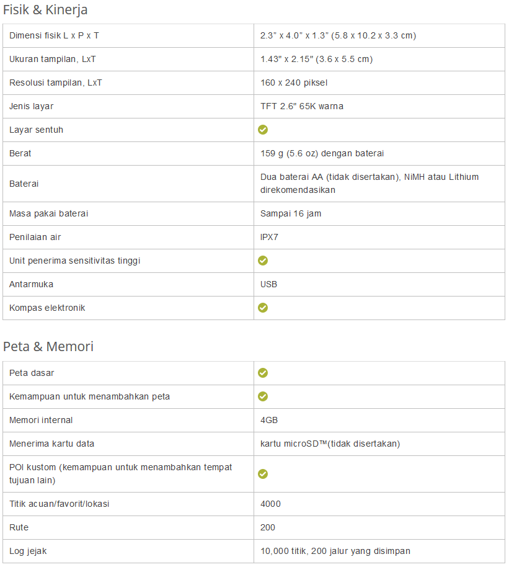
Task: Click the USB interface value
Action: (269, 284)
